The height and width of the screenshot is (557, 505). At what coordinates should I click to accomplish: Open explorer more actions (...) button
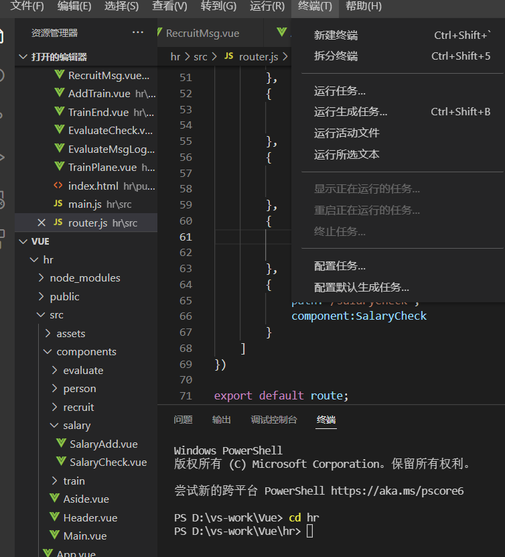[138, 32]
